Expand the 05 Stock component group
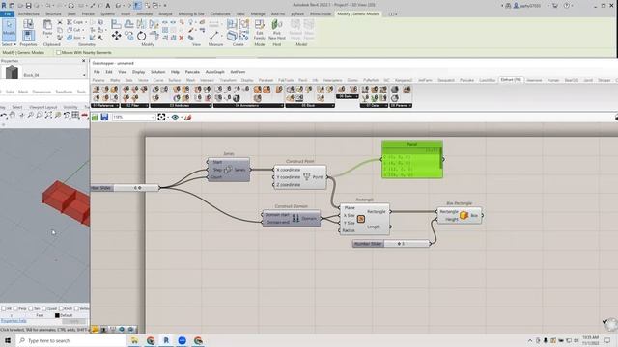Viewport: 618px width, 347px height. [x=310, y=106]
